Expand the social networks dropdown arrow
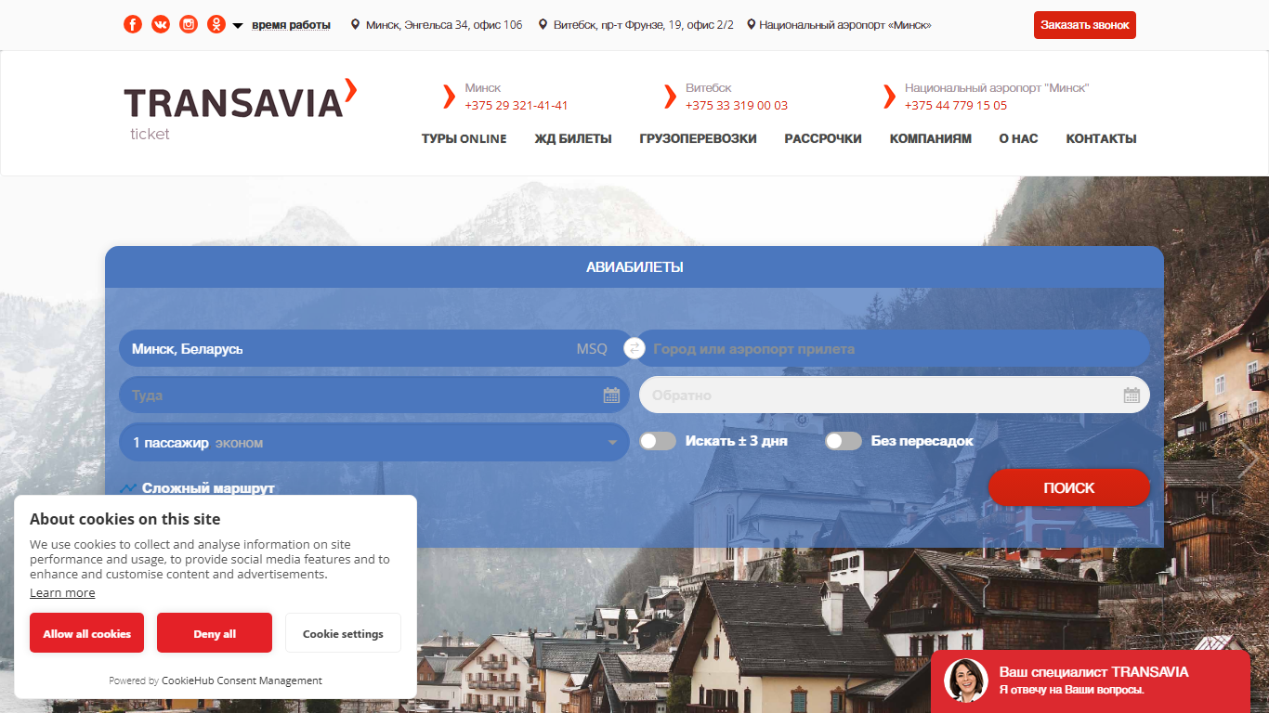Viewport: 1269px width, 713px height. click(x=238, y=26)
